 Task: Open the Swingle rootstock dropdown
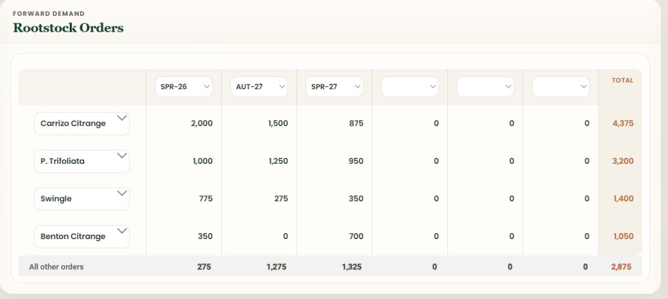(x=82, y=199)
